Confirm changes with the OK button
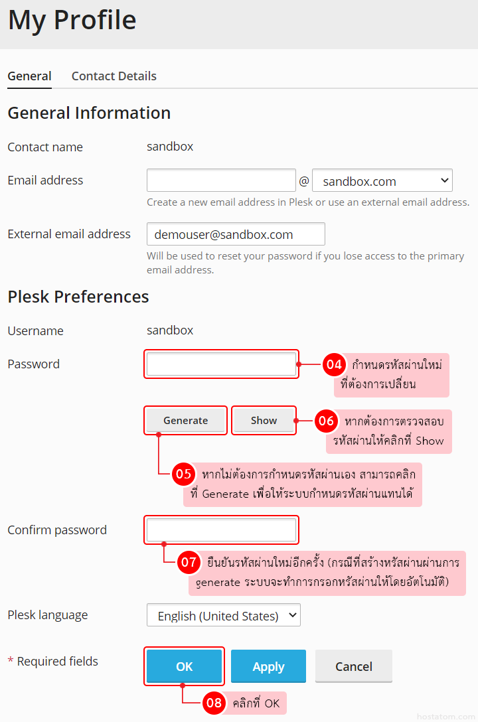478x722 pixels. [184, 666]
